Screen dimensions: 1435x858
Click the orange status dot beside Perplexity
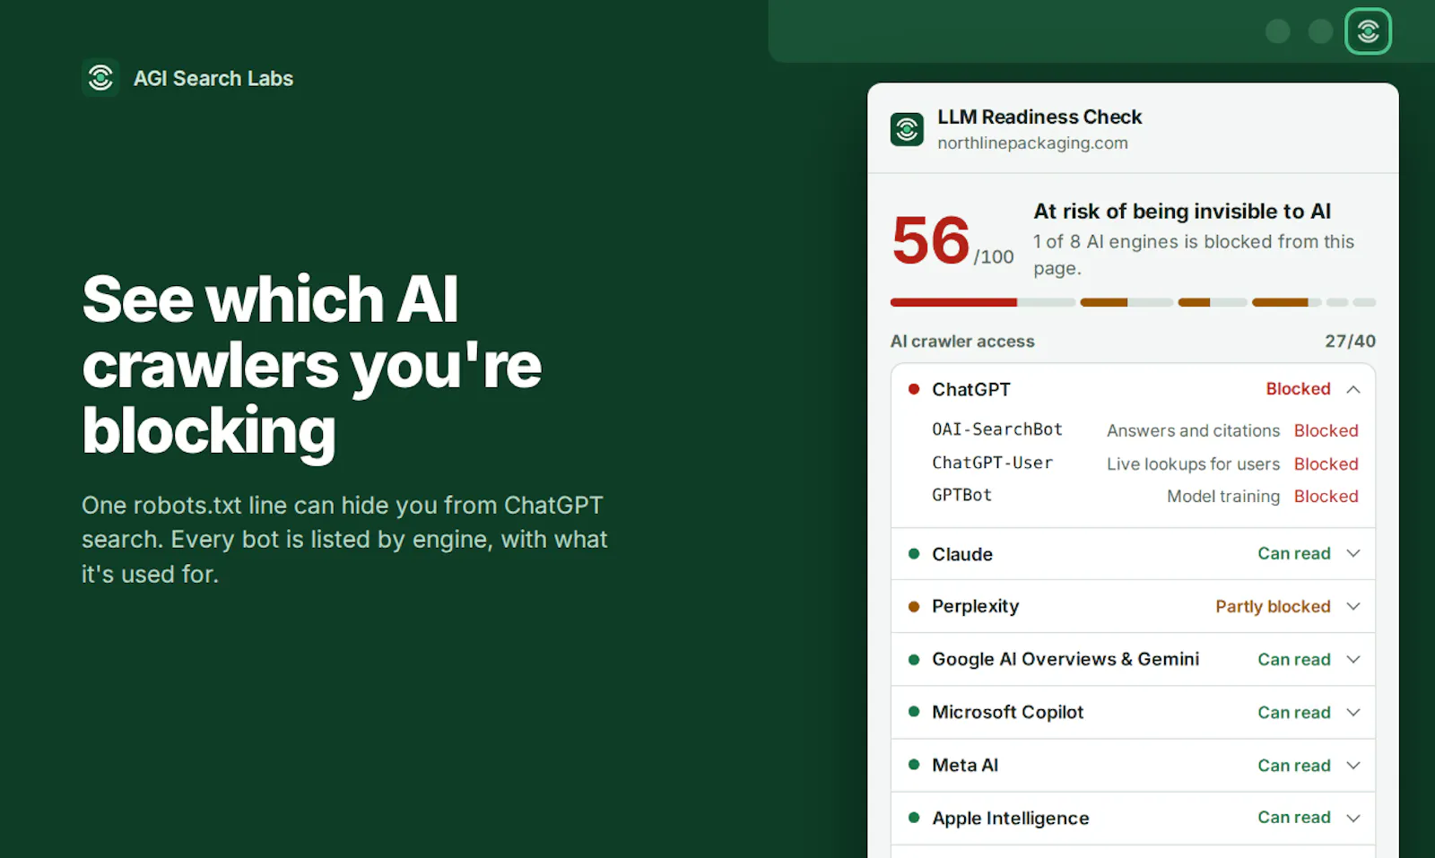coord(914,607)
